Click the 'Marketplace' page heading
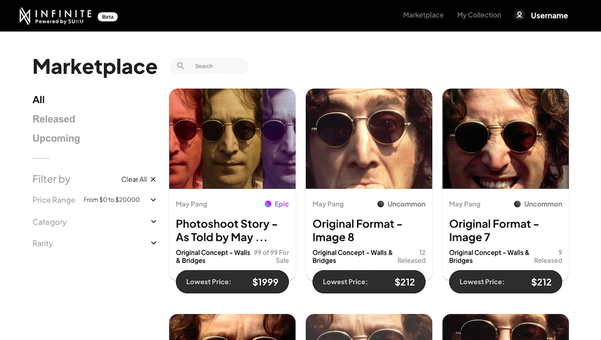Viewport: 601px width, 340px height. pos(95,67)
